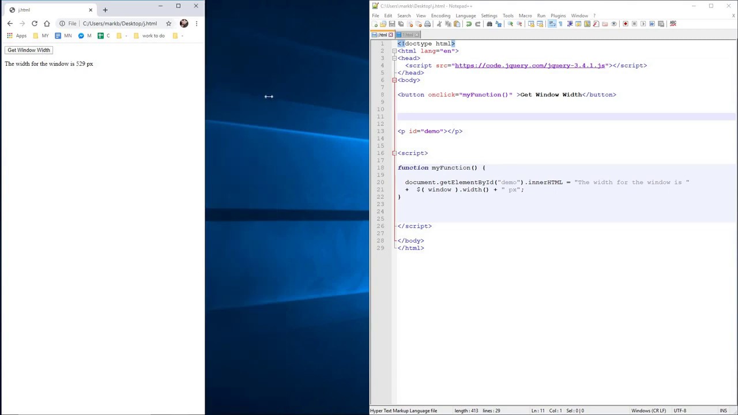The height and width of the screenshot is (415, 738).
Task: Open Find with the binoculars icon
Action: point(490,24)
